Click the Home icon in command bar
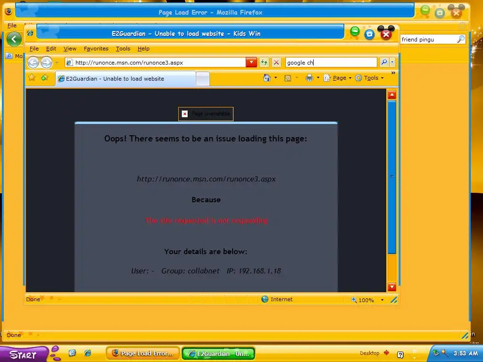The image size is (483, 362). pos(267,78)
